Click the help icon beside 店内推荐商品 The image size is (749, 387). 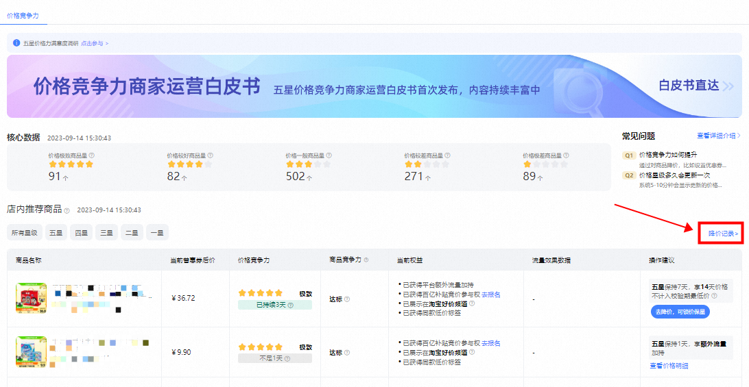point(67,210)
